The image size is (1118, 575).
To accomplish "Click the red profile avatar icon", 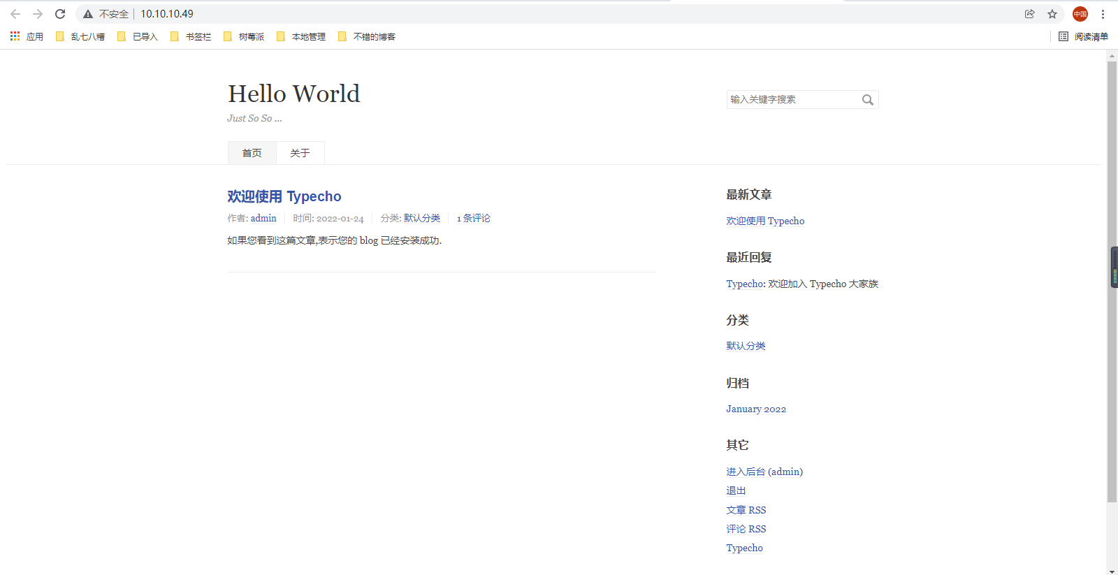I will [1080, 14].
